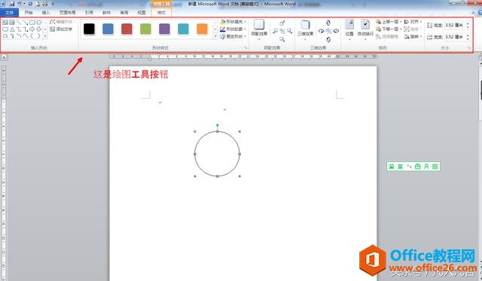Switch to 格式 (Format) drawing tools tab
This screenshot has height=281, width=482.
pyautogui.click(x=161, y=13)
